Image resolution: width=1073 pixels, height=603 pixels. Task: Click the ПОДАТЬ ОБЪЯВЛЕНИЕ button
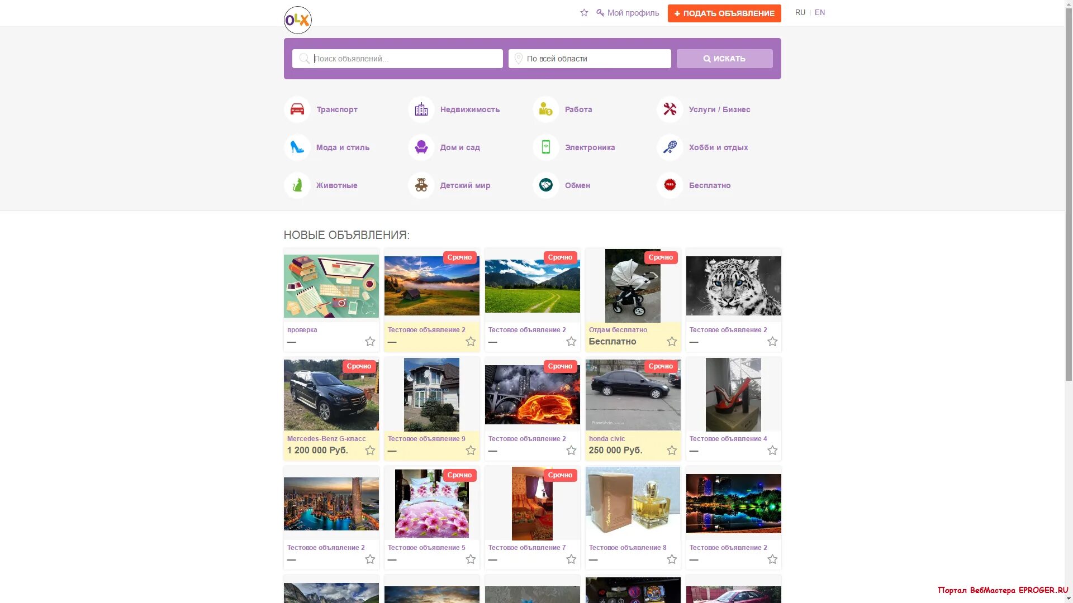coord(724,13)
